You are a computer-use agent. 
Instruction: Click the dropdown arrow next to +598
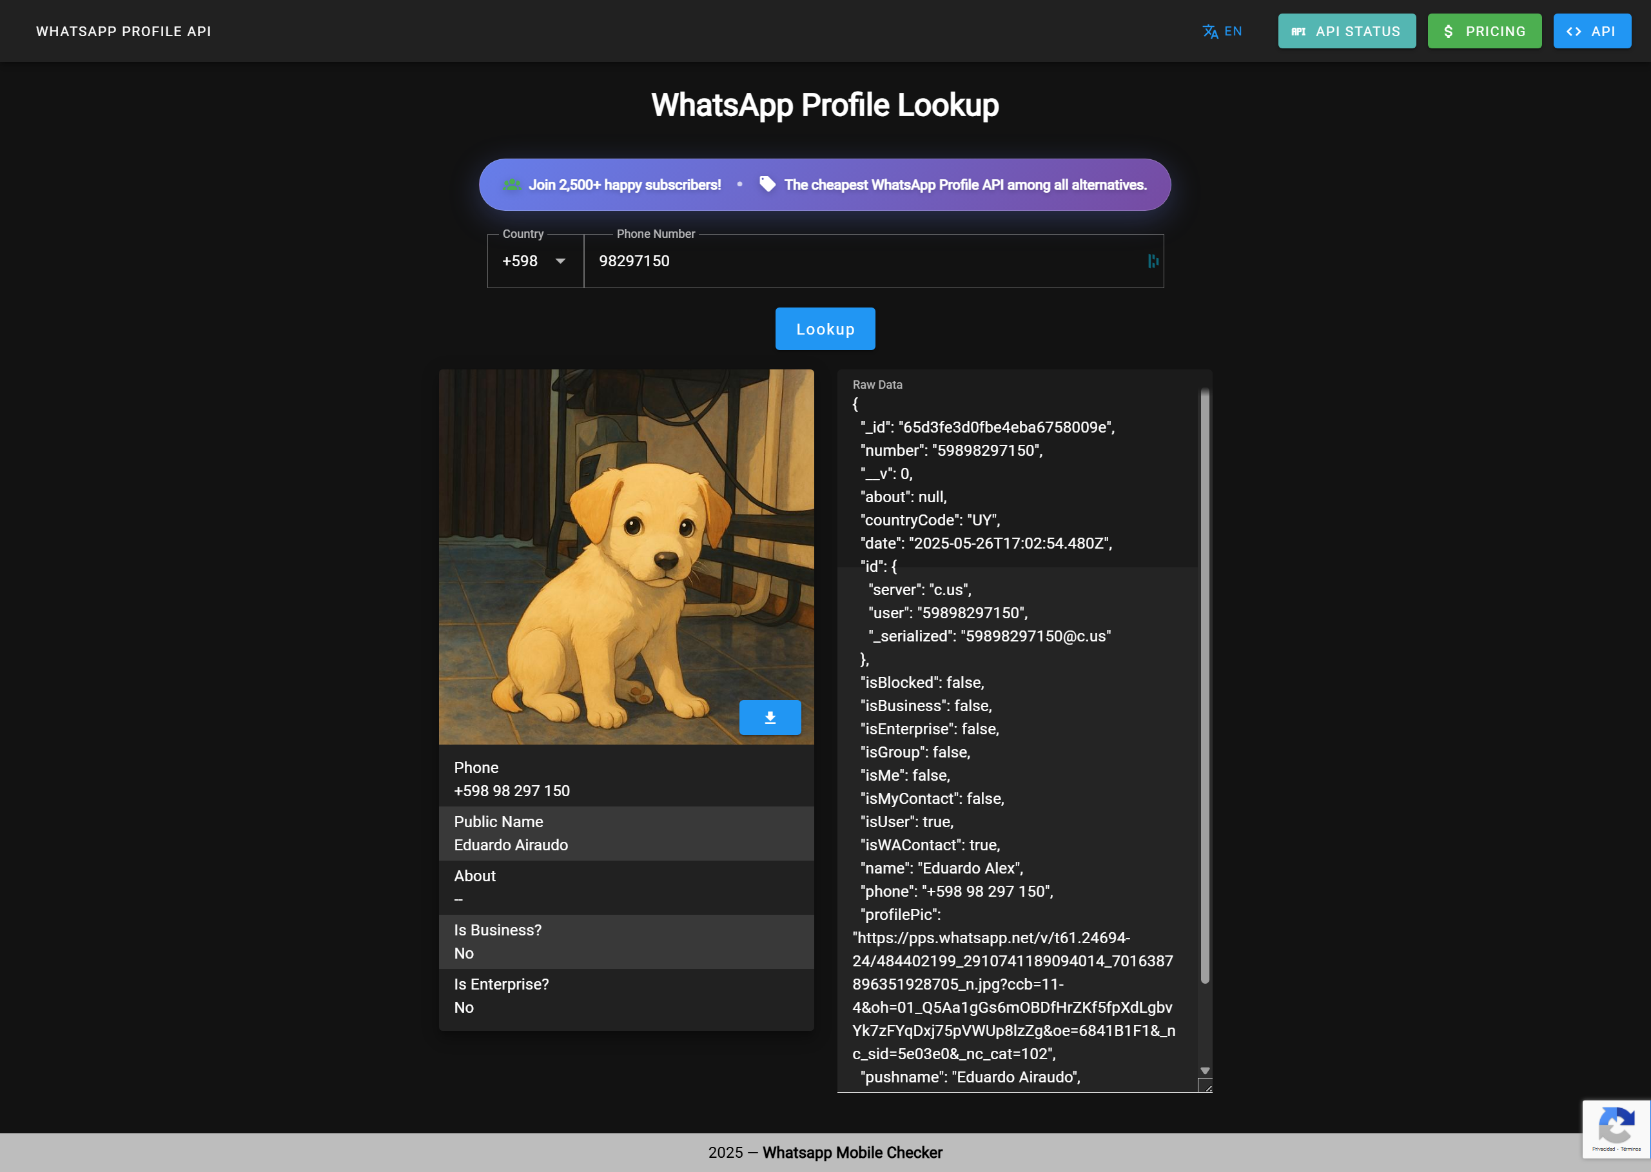[561, 261]
